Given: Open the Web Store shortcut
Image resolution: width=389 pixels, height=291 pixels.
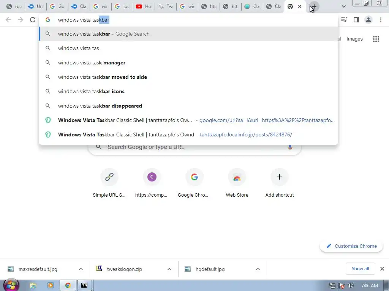Looking at the screenshot, I should click(237, 183).
